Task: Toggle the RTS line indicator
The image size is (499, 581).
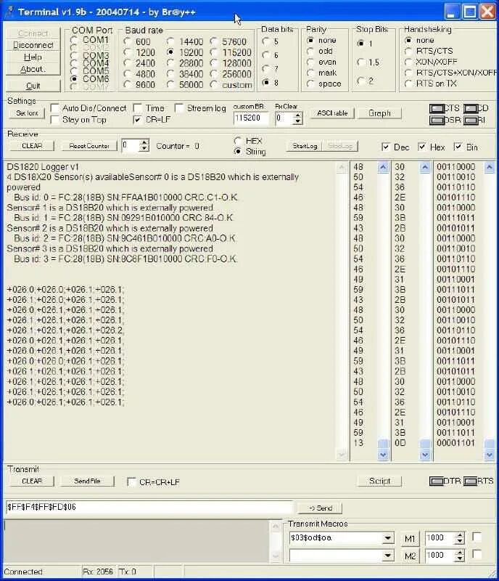Action: point(471,482)
